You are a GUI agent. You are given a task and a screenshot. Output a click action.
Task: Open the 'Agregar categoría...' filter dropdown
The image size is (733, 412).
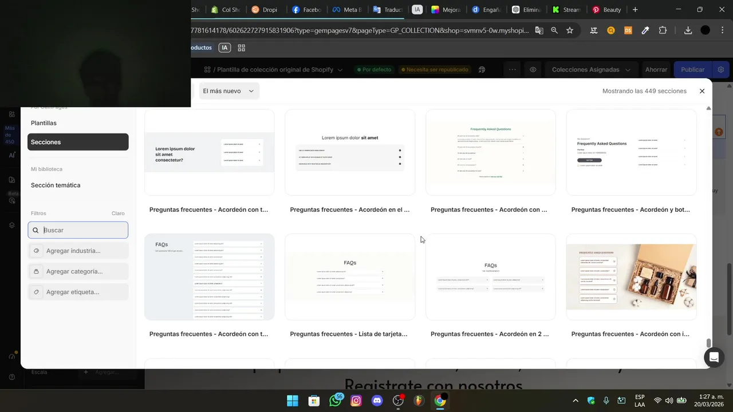point(78,271)
